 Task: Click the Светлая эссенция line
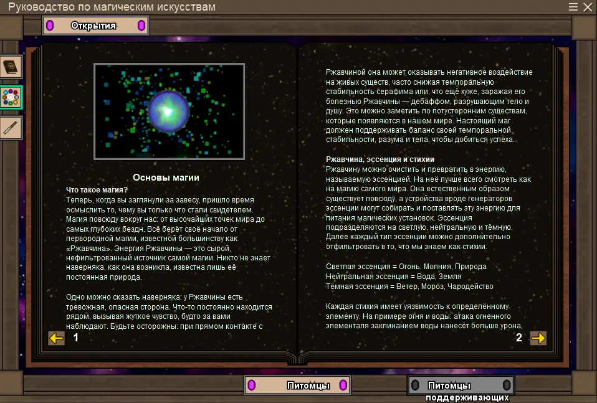click(x=406, y=267)
